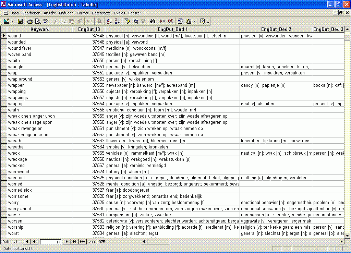
Task: Click the 'wound fever' keyword cell
Action: click(40, 48)
